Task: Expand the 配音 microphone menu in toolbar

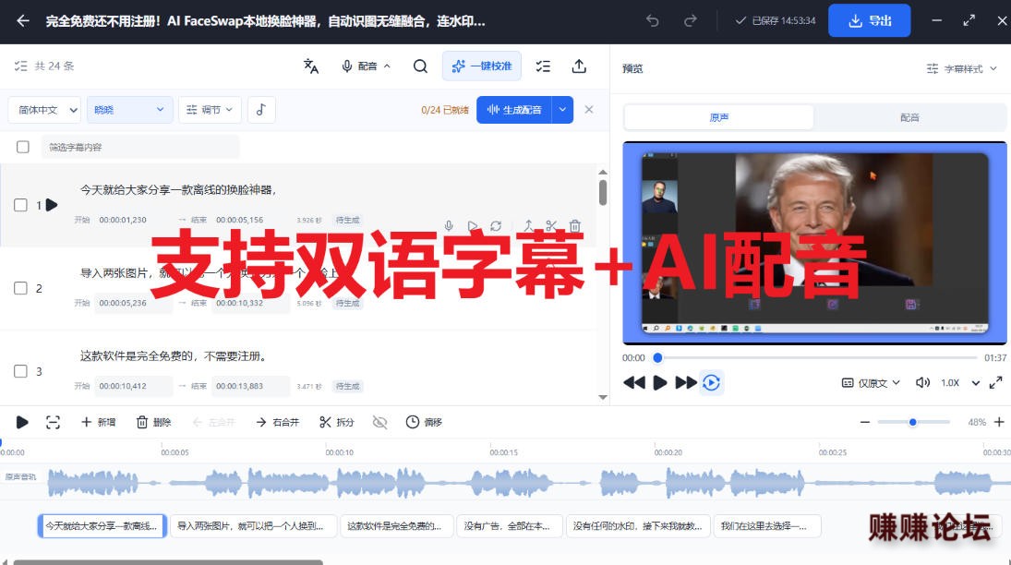Action: click(366, 66)
